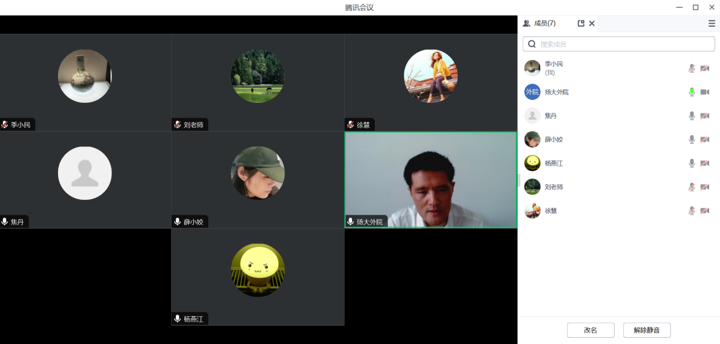Click the camera icon in 扬大外院's list row
This screenshot has width=720, height=344.
tap(705, 92)
